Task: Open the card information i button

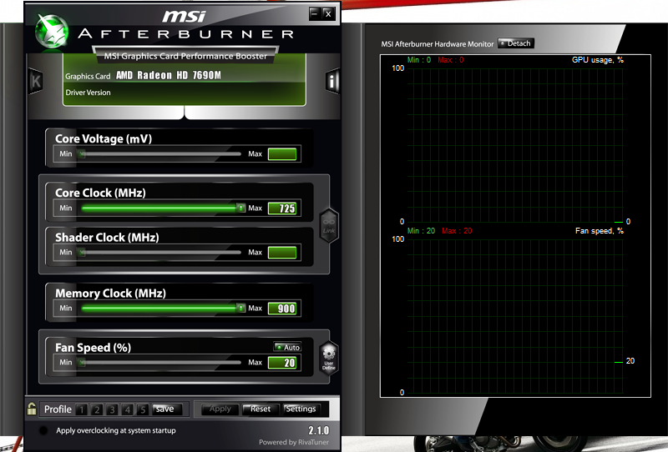Action: pyautogui.click(x=332, y=80)
